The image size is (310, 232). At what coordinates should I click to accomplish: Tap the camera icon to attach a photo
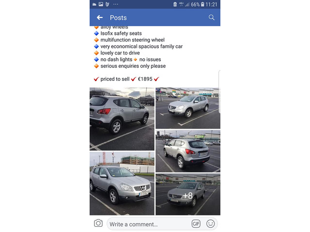pyautogui.click(x=98, y=223)
